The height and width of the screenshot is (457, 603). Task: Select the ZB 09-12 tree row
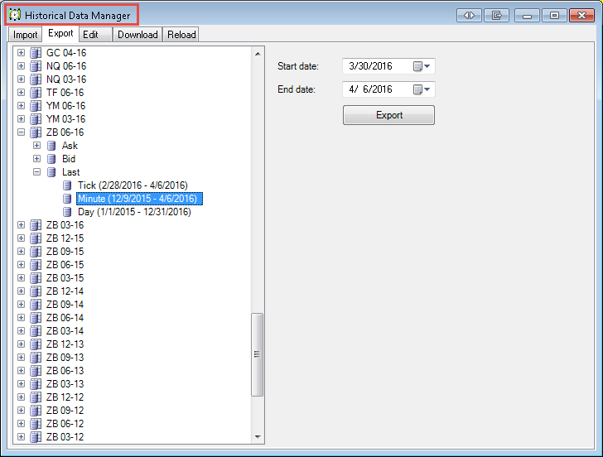coord(65,411)
